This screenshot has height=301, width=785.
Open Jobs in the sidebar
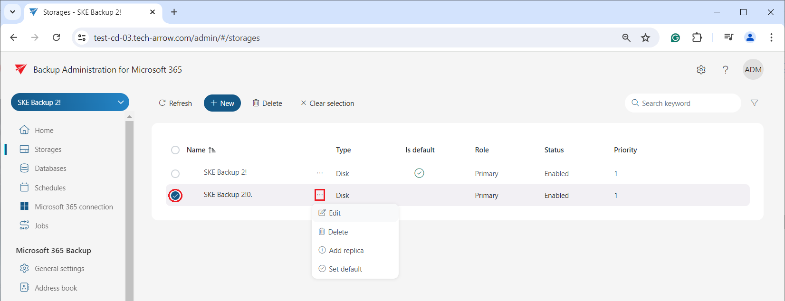pos(41,226)
